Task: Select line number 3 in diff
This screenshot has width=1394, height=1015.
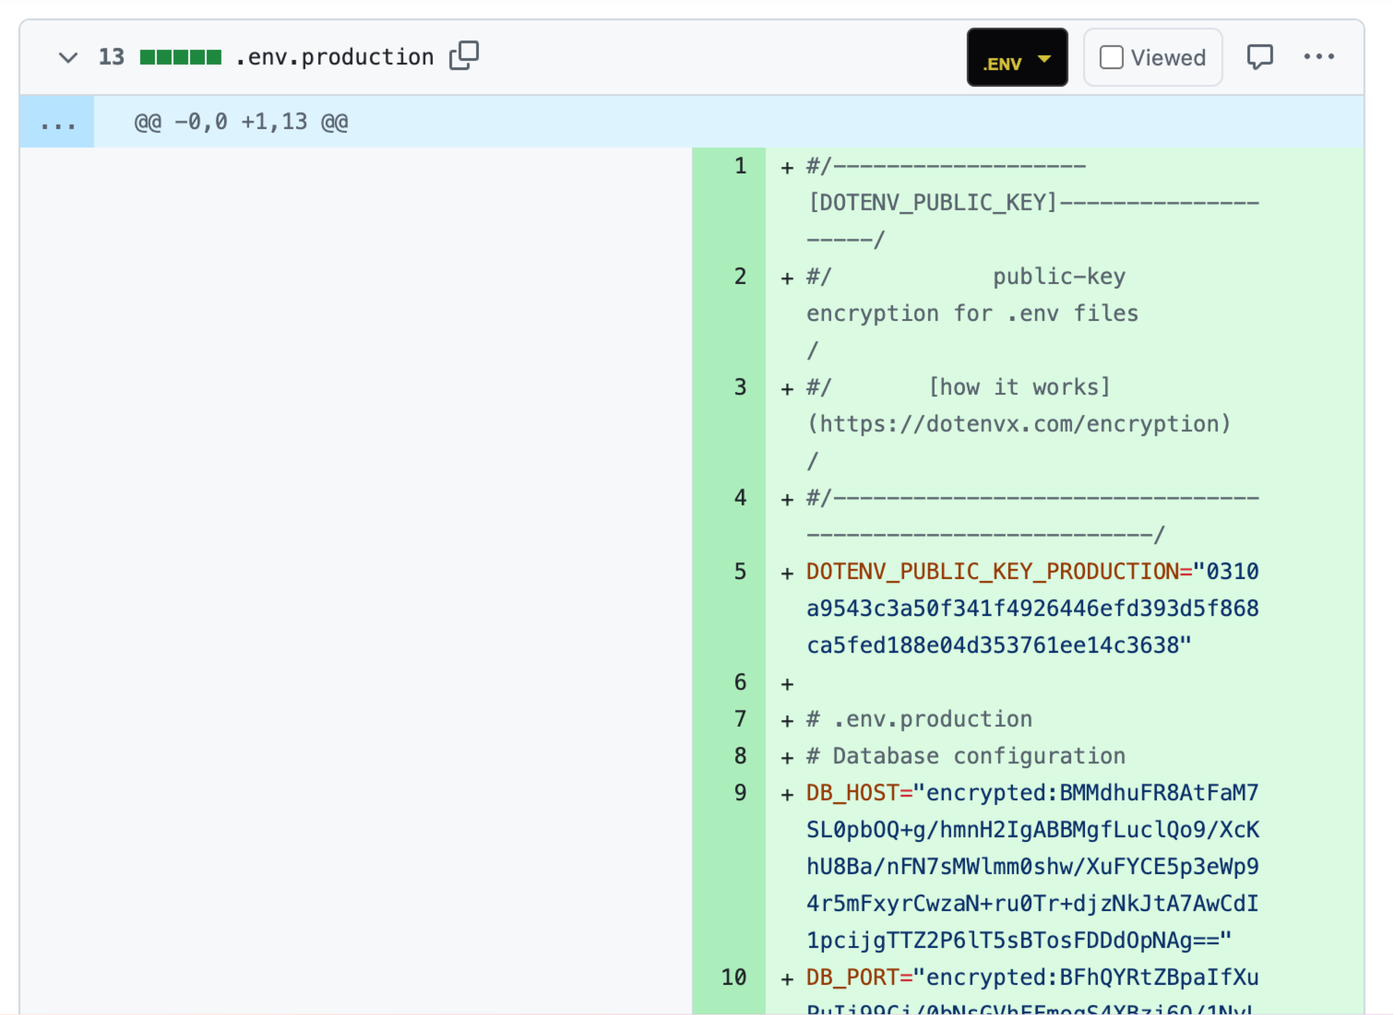Action: pyautogui.click(x=740, y=387)
